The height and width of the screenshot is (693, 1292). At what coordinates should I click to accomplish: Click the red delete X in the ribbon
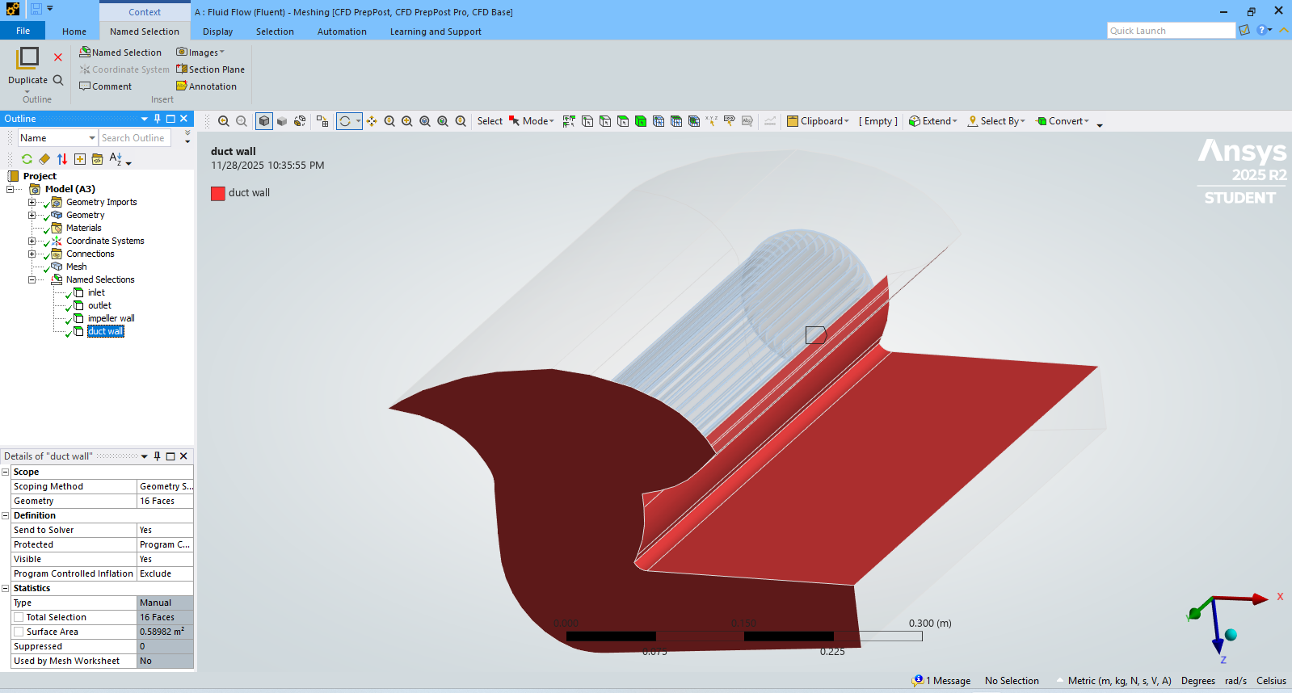(58, 57)
